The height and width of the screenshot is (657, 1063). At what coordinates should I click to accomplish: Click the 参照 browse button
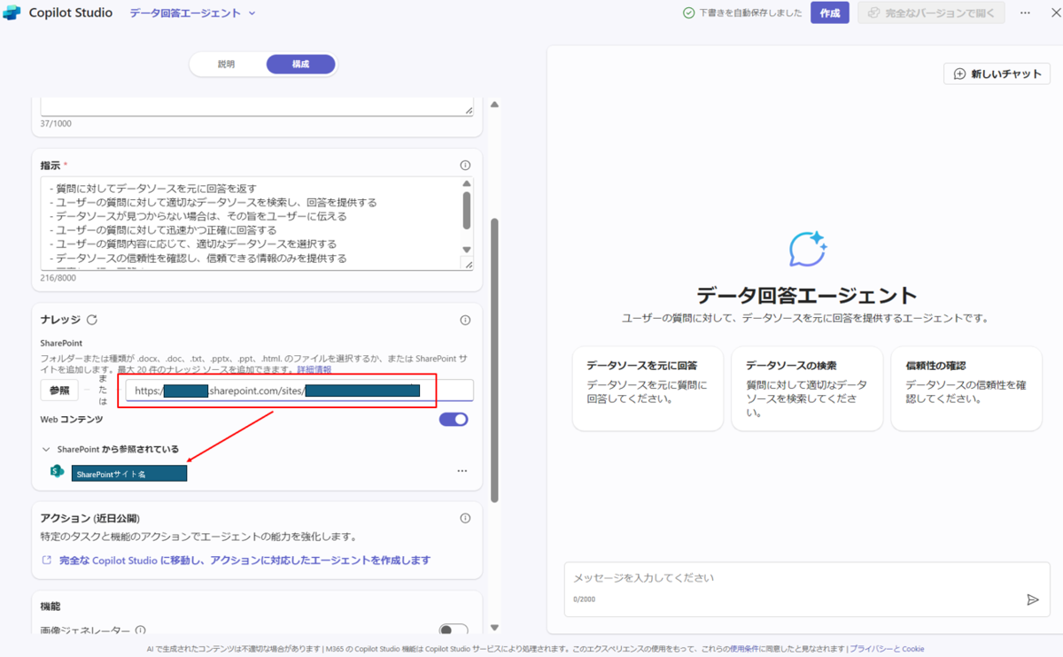59,390
